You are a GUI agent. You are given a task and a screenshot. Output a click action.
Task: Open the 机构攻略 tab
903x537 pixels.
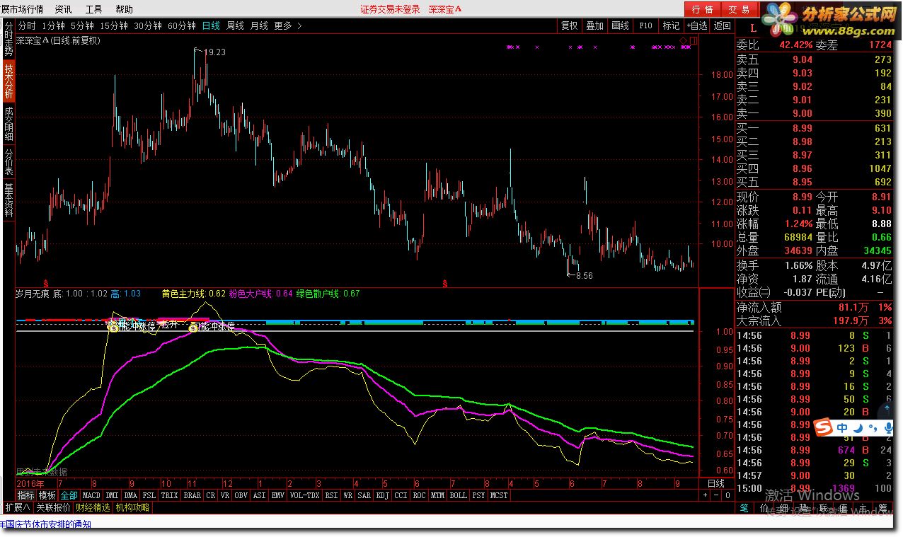coord(132,507)
